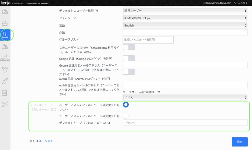Open the タイムゾーン Tokyo dropdown
This screenshot has width=252, height=150.
(185, 18)
